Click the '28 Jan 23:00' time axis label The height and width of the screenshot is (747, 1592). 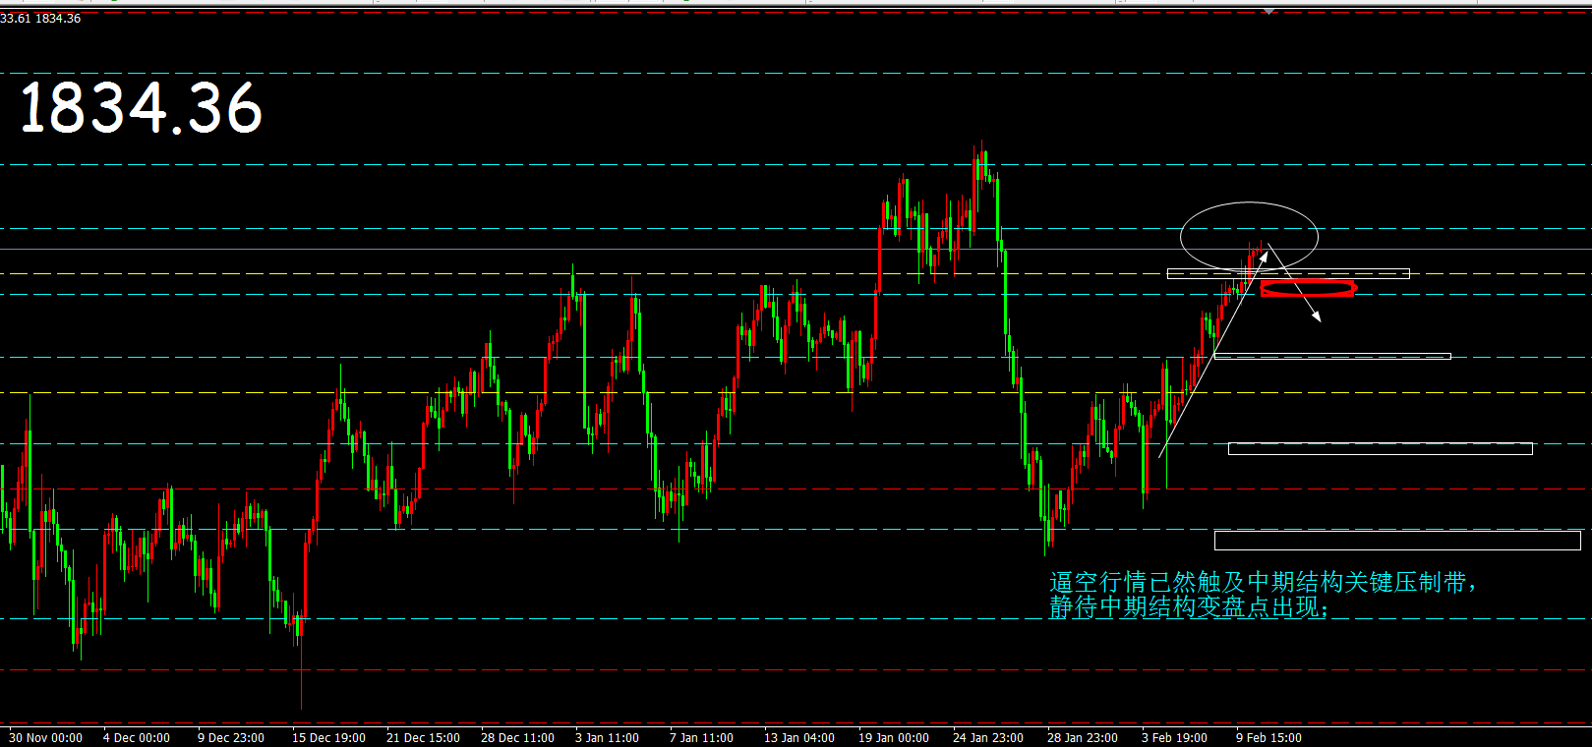pos(1083,737)
